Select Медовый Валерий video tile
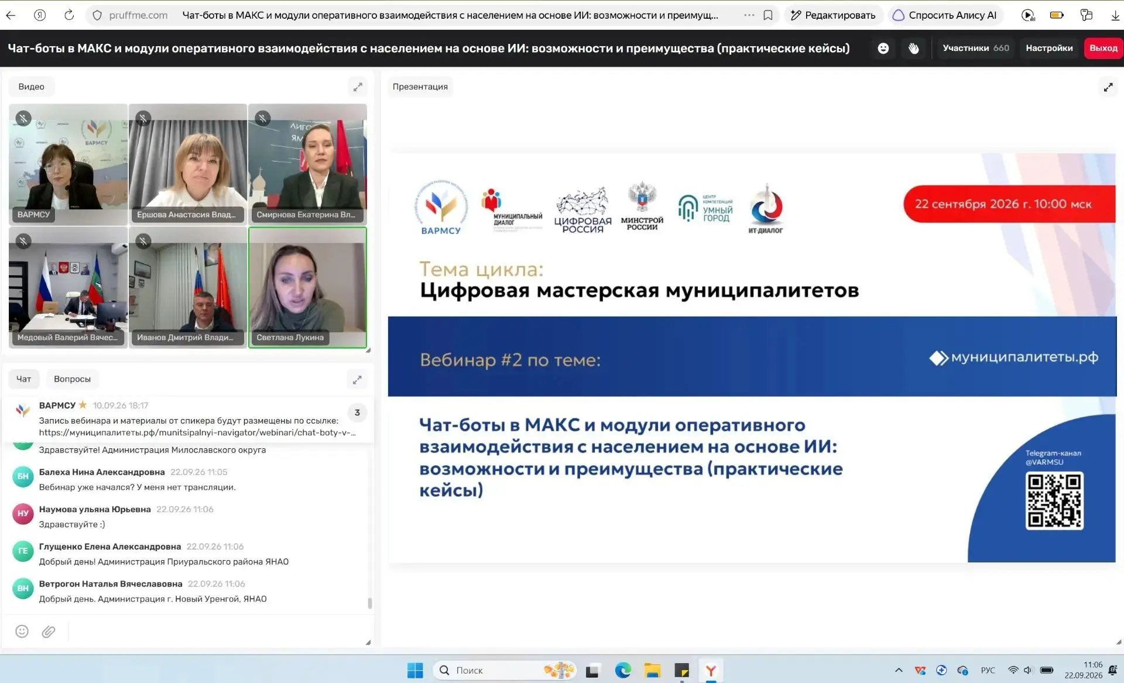 (68, 287)
